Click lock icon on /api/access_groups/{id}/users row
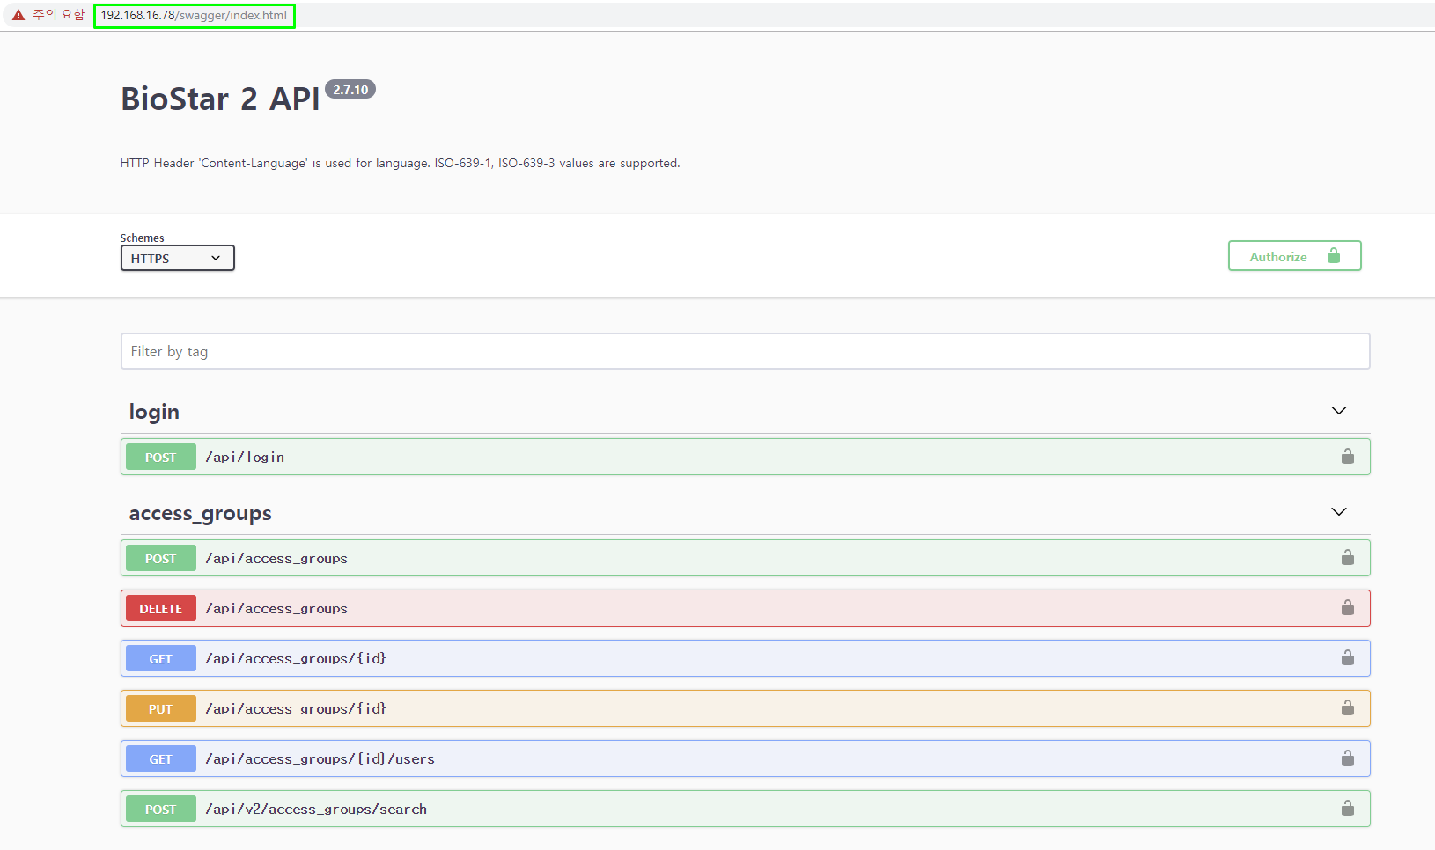 pyautogui.click(x=1347, y=758)
